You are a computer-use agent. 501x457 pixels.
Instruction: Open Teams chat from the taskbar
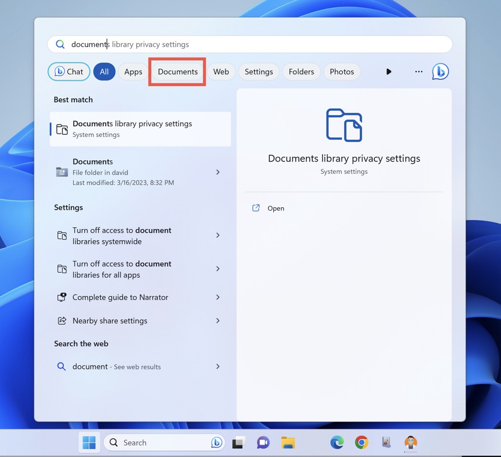coord(263,442)
